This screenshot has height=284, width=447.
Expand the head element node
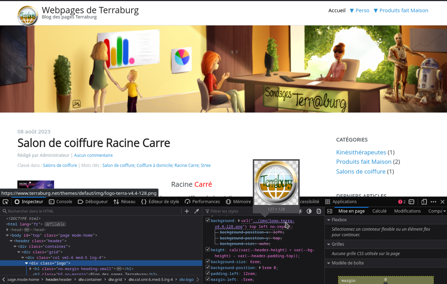click(x=7, y=230)
